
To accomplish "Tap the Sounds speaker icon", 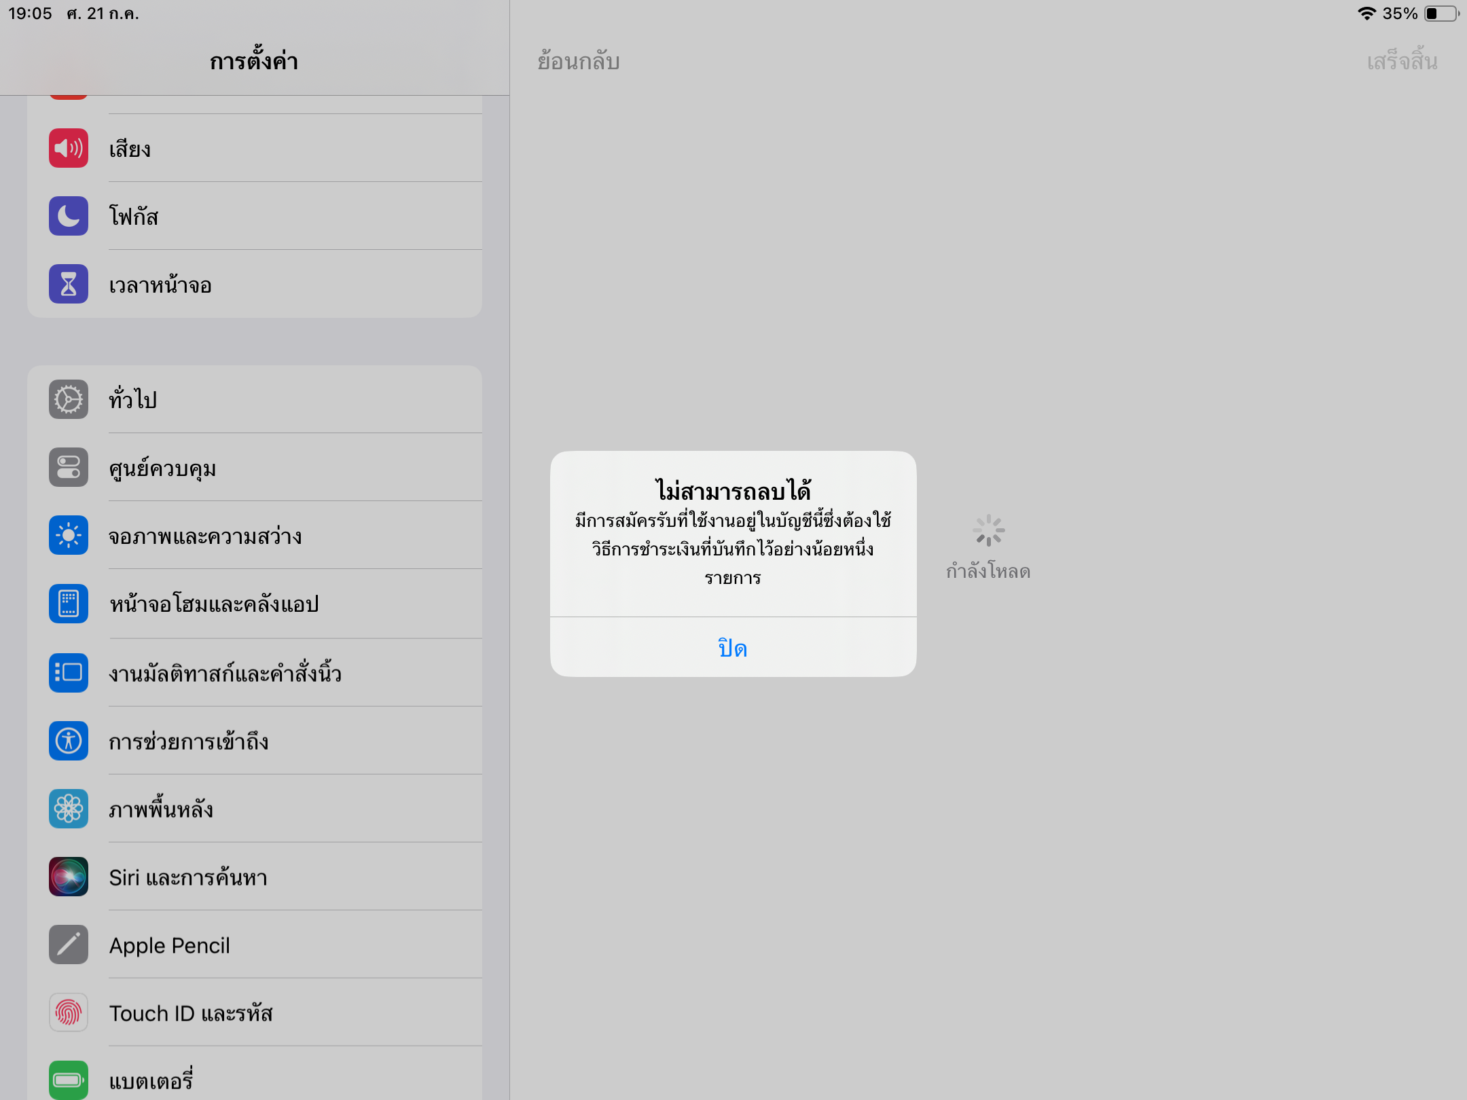I will pos(69,148).
